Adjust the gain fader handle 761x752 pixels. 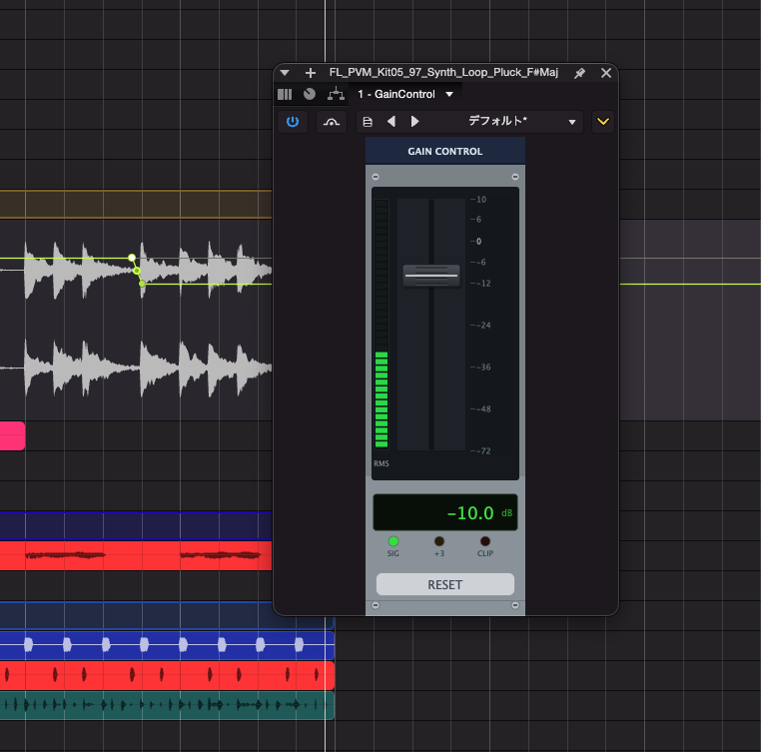(431, 276)
